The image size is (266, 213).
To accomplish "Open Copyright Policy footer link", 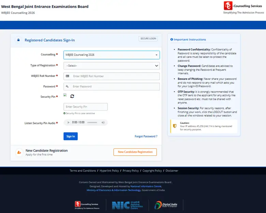I will click(152, 171).
